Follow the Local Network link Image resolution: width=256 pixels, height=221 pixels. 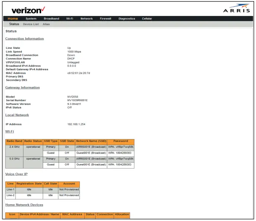click(17, 115)
